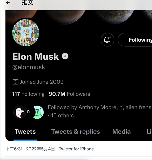Turn on notifications with the bell icon
This screenshot has width=152, height=160.
(107, 40)
